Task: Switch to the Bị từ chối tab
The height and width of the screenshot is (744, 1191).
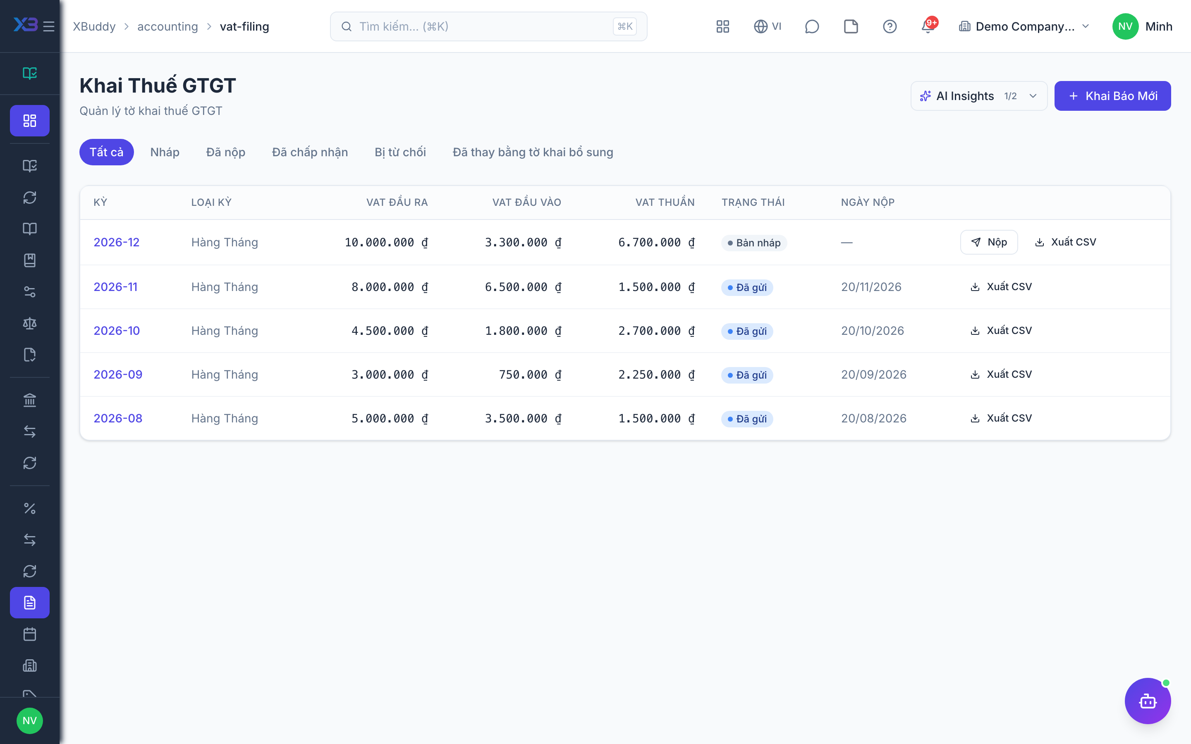Action: tap(400, 152)
